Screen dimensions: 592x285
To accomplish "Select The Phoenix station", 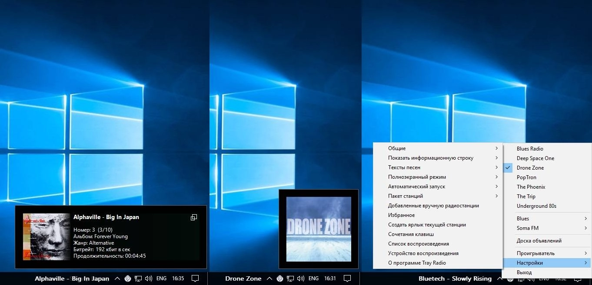I will [547, 187].
